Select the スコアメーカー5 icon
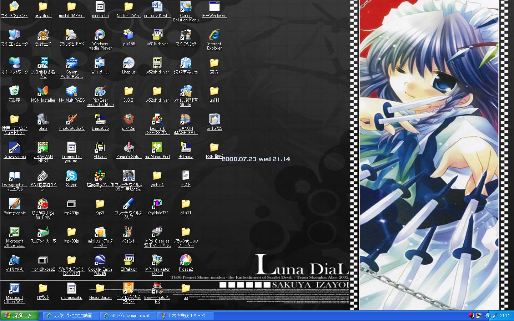 [43, 232]
